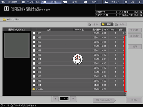143x107 pixels.
Task: Select file name 1082
Action: [x=39, y=81]
